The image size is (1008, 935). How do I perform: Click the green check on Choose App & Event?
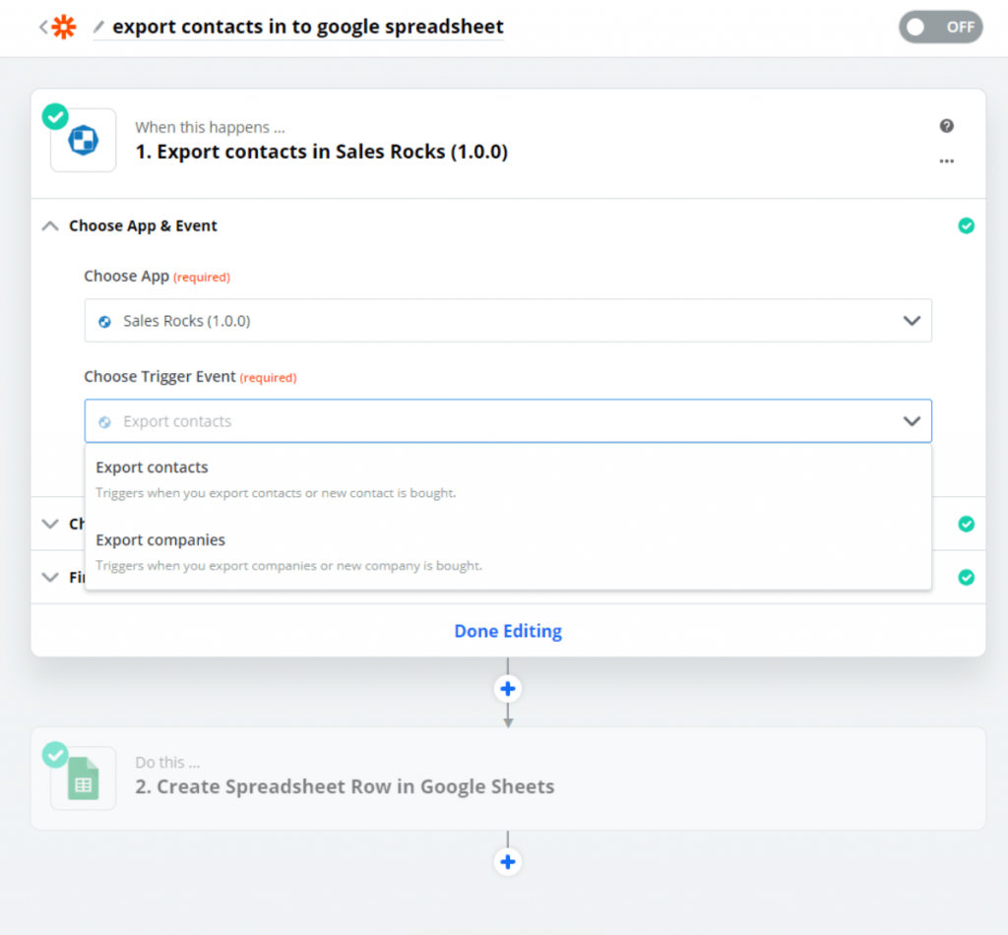(x=966, y=226)
